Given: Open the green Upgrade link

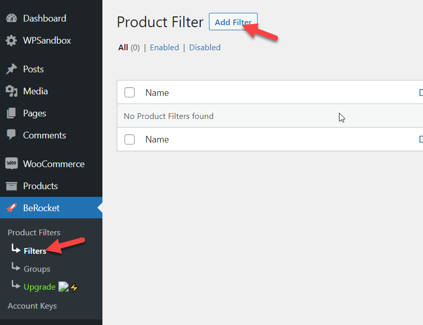Looking at the screenshot, I should click(x=39, y=287).
